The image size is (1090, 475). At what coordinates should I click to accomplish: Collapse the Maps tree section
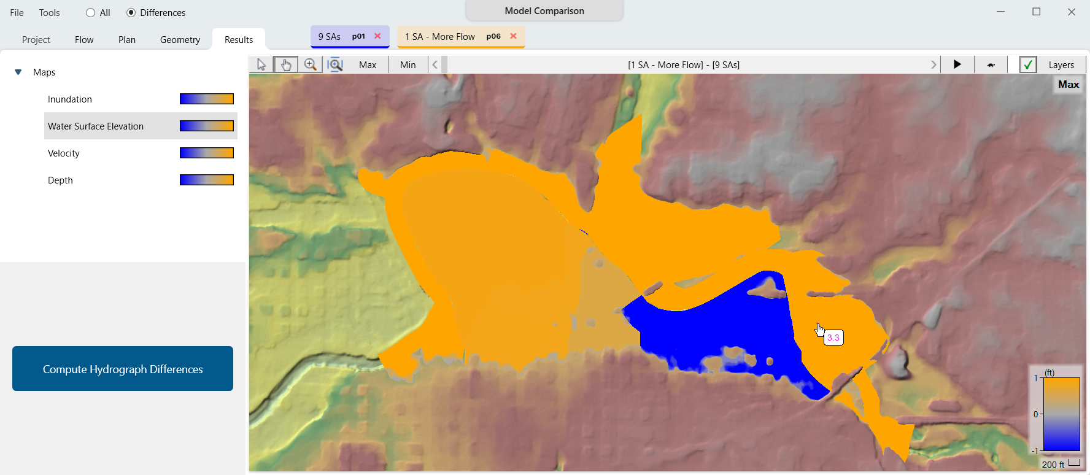point(18,72)
